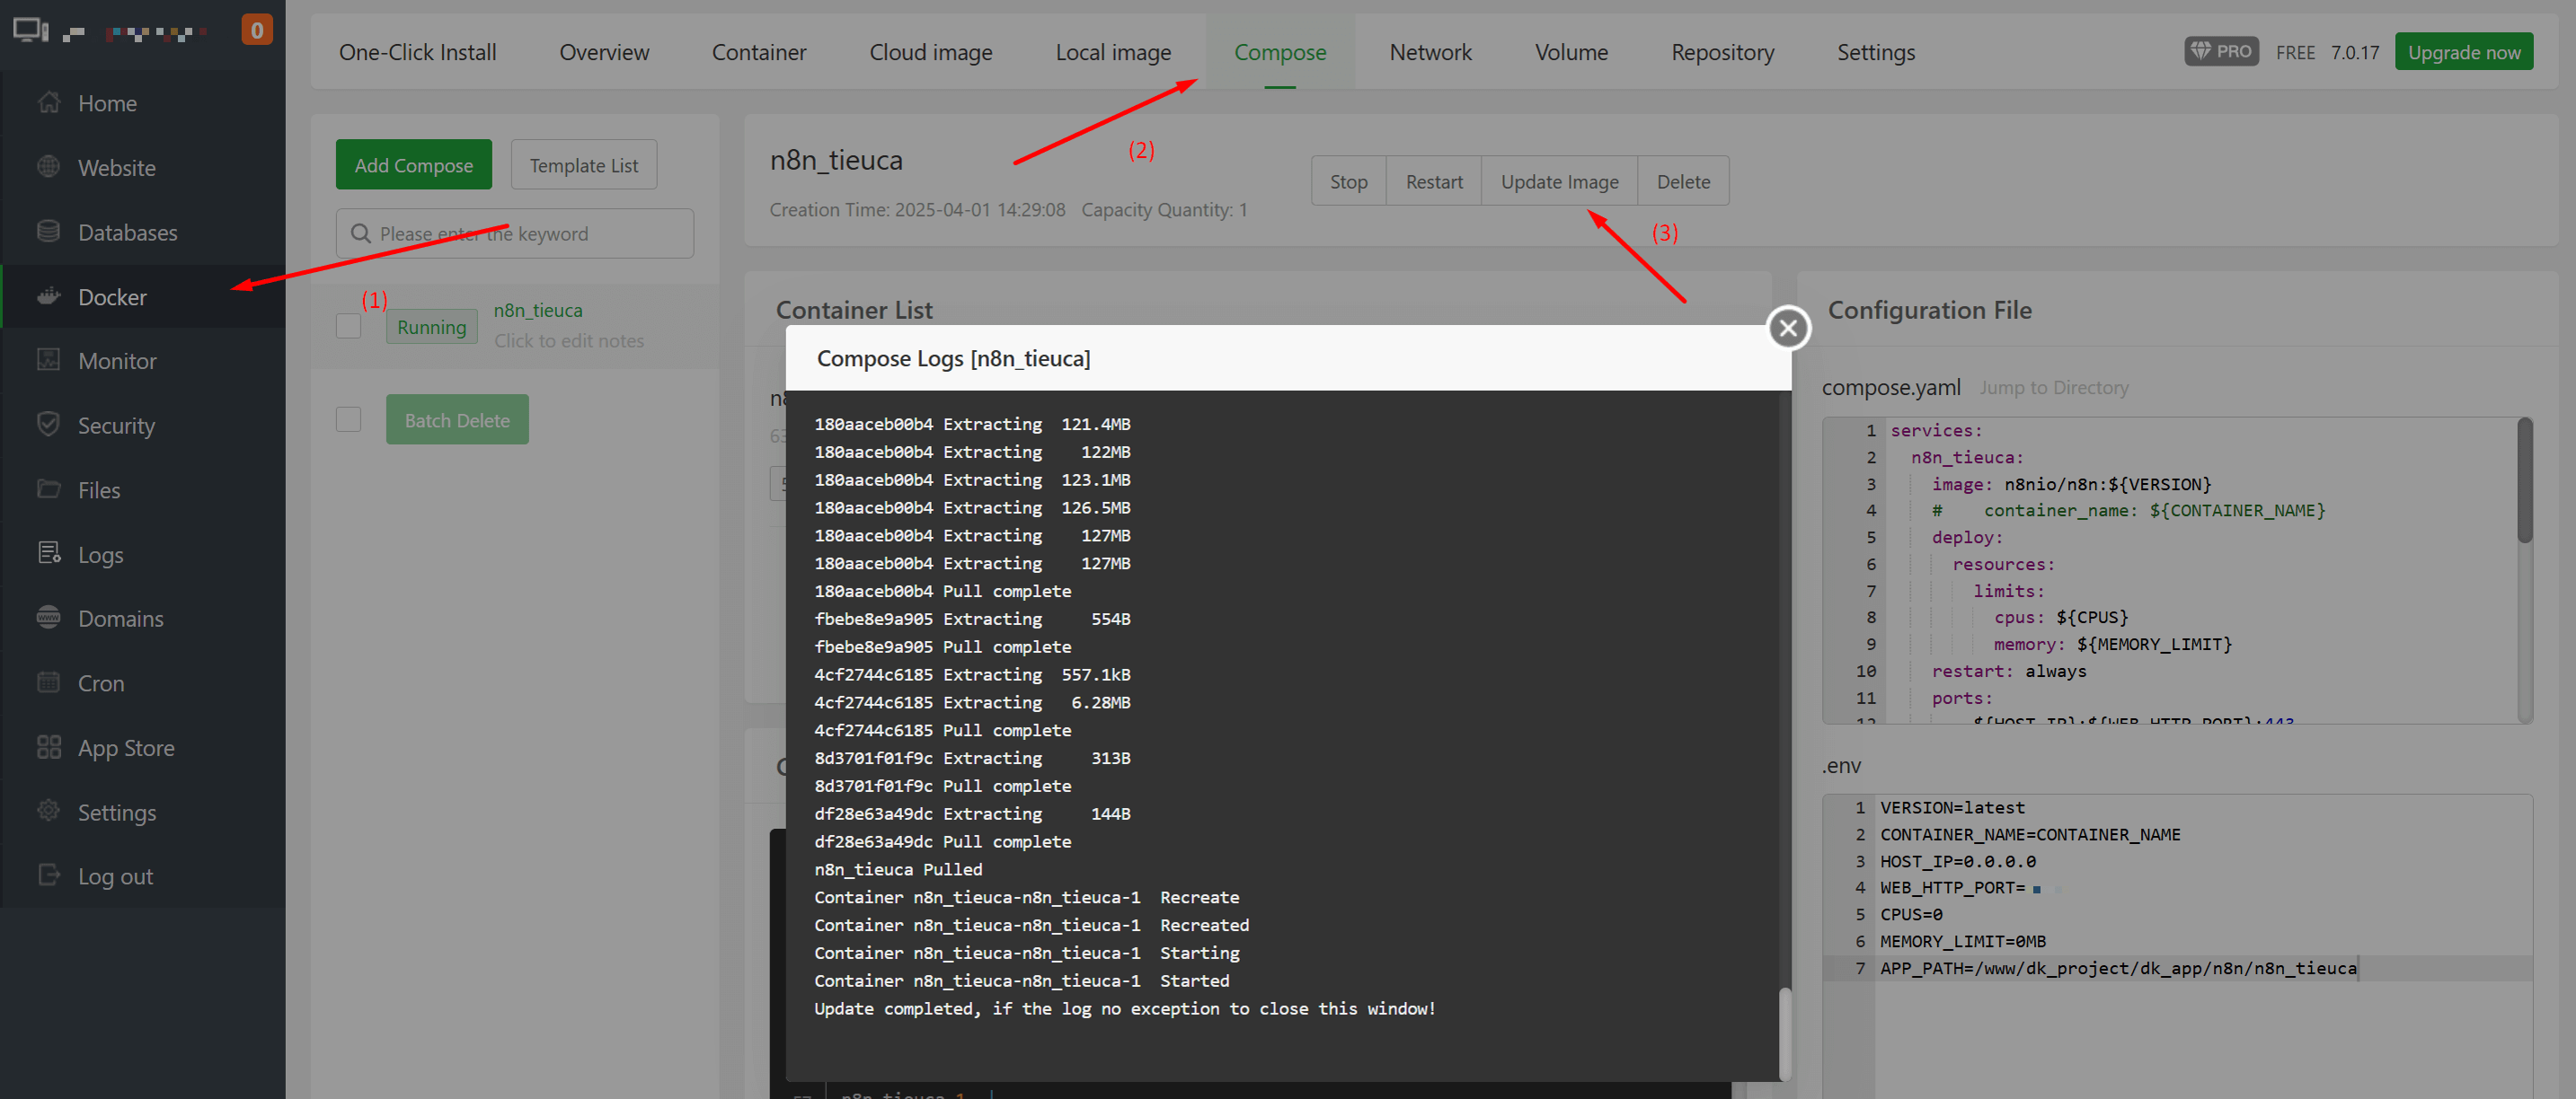Switch to the Overview tab
This screenshot has height=1099, width=2576.
pos(604,52)
